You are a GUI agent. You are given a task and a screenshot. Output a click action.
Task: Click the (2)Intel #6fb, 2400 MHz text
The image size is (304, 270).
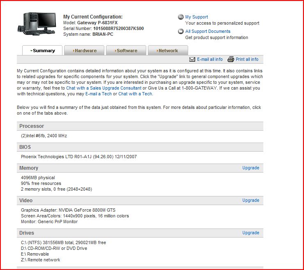[44, 136]
